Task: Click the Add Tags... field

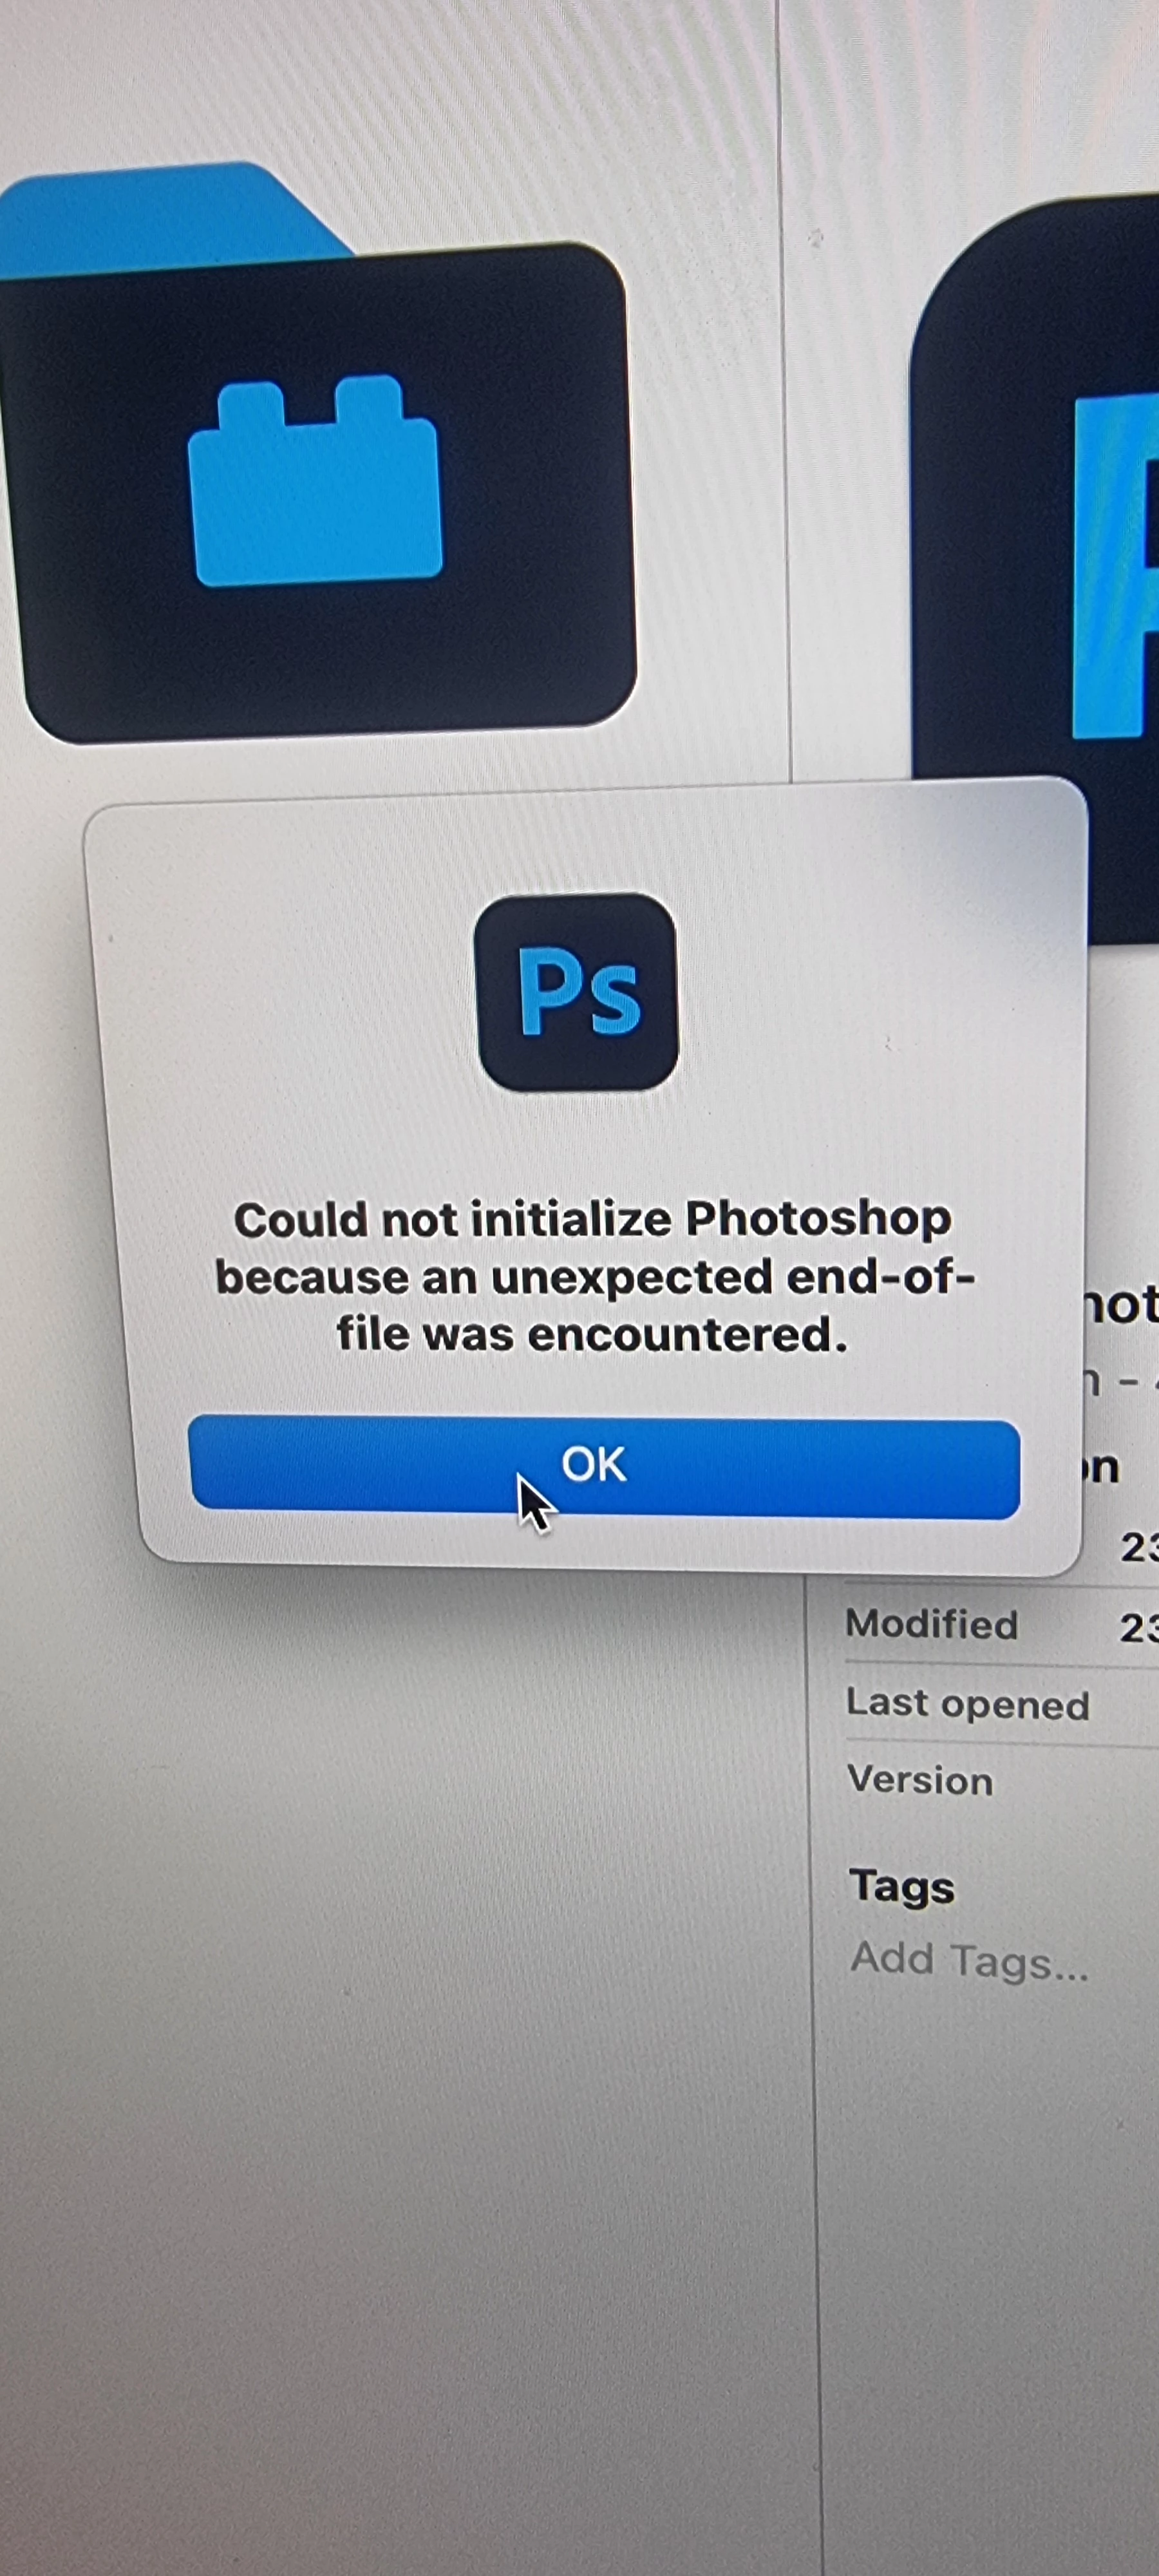Action: [x=969, y=1960]
